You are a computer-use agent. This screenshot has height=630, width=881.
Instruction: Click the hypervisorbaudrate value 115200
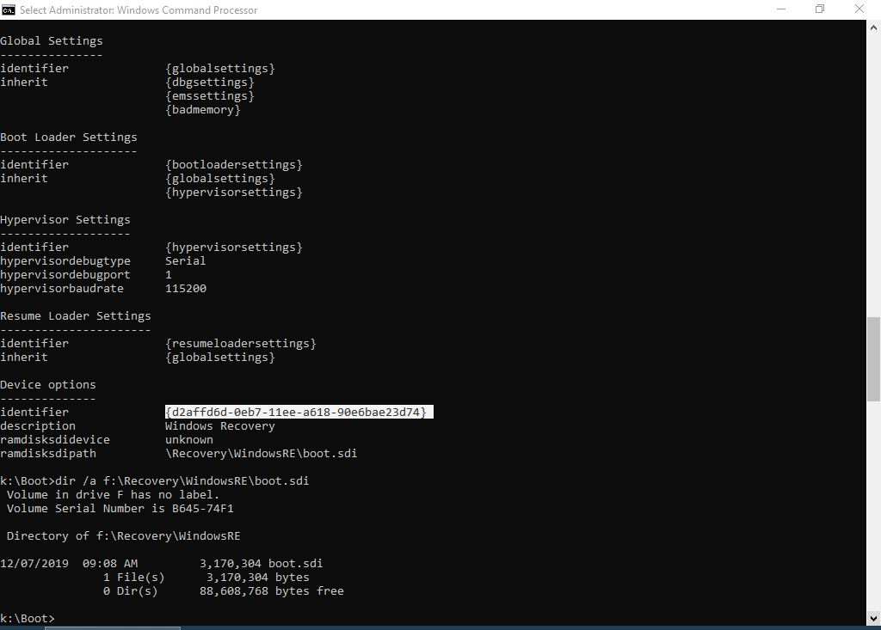pyautogui.click(x=186, y=289)
